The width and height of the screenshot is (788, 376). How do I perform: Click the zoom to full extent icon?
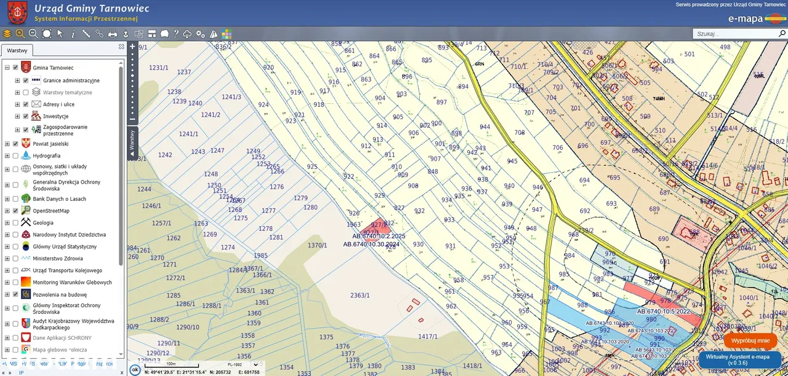[47, 34]
